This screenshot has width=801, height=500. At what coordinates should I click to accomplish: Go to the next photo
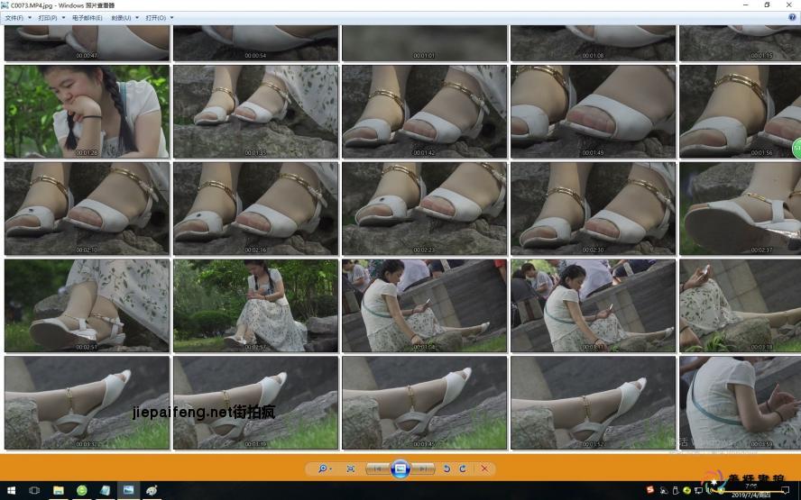[x=423, y=468]
